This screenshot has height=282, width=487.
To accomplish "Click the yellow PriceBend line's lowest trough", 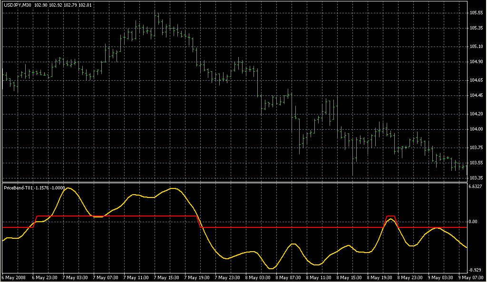I will (271, 269).
